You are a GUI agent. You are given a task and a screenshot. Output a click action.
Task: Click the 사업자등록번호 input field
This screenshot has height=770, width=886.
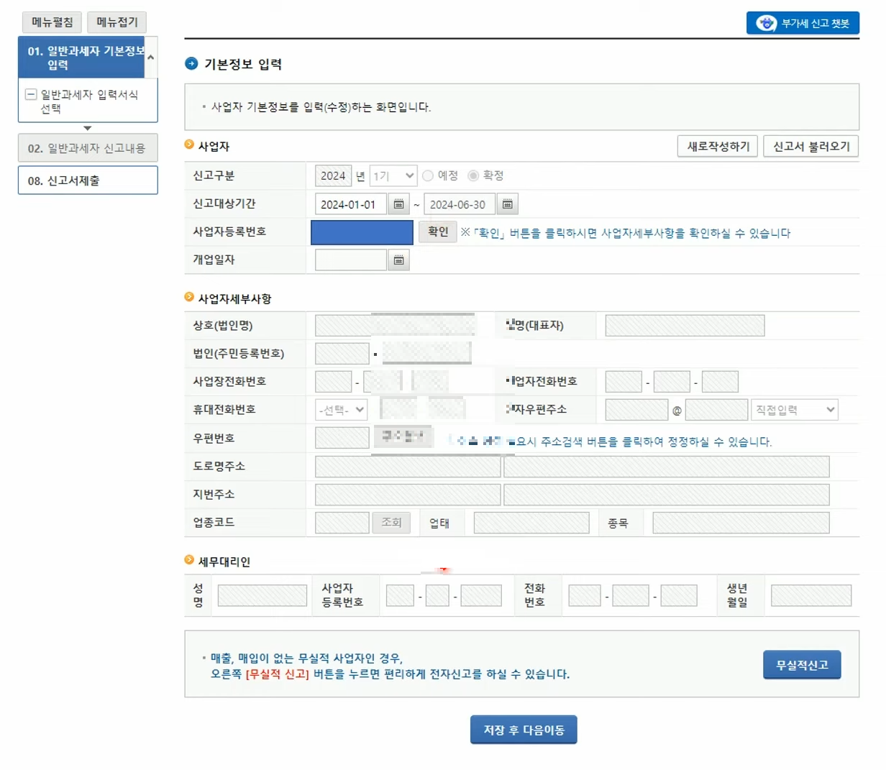tap(361, 232)
